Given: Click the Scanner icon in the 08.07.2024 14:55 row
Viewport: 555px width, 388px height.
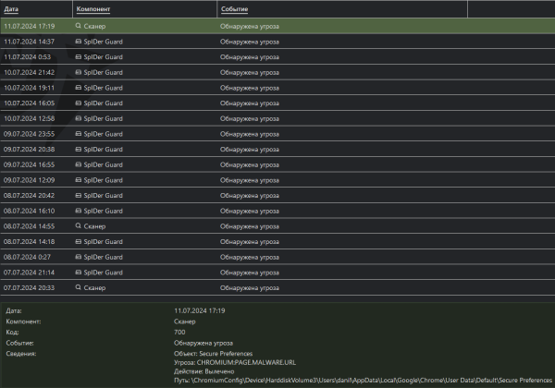Looking at the screenshot, I should (x=79, y=226).
